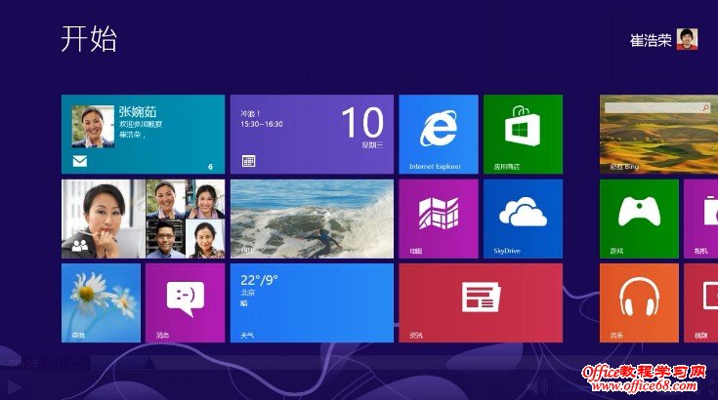
Task: Open the Photos tile showing the surfer
Action: pos(312,219)
